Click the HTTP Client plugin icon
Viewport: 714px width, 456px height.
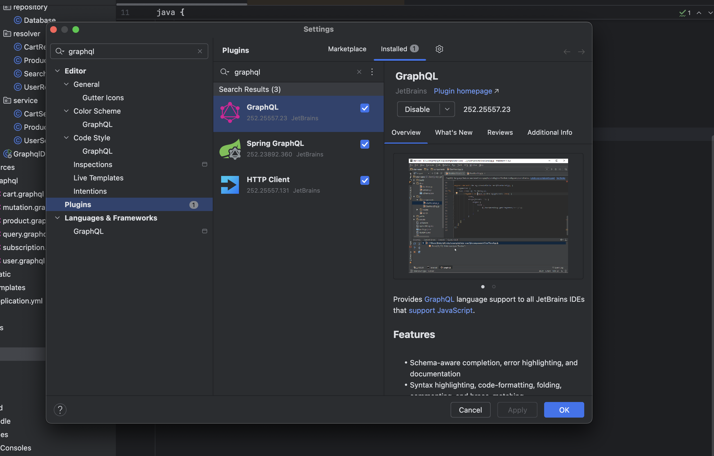pyautogui.click(x=230, y=185)
